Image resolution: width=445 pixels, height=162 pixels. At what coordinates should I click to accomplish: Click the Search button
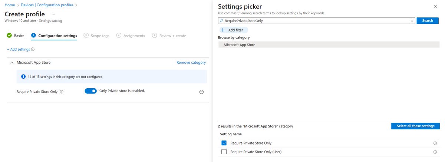[x=428, y=21]
